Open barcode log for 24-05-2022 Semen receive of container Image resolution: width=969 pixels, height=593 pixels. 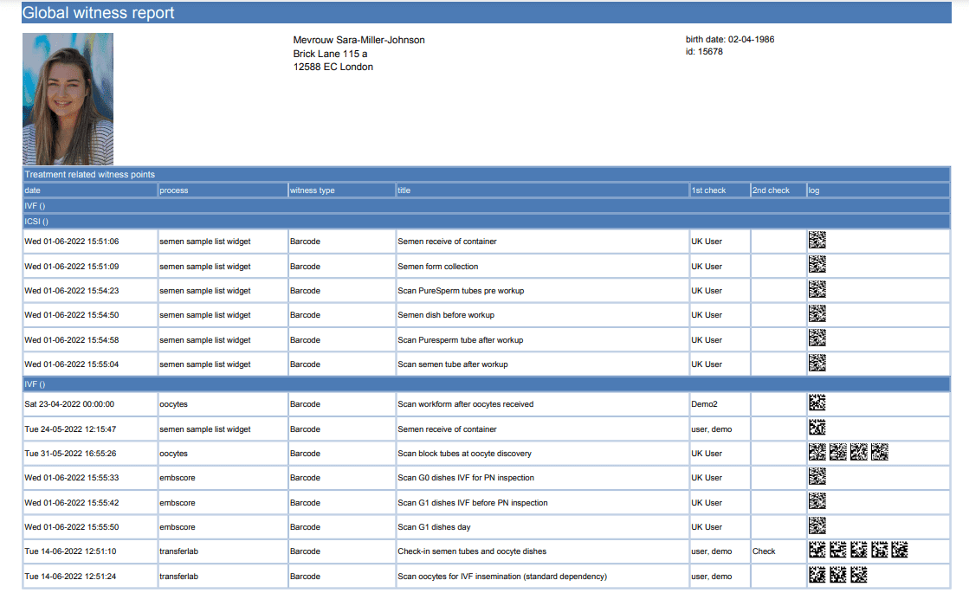[817, 427]
